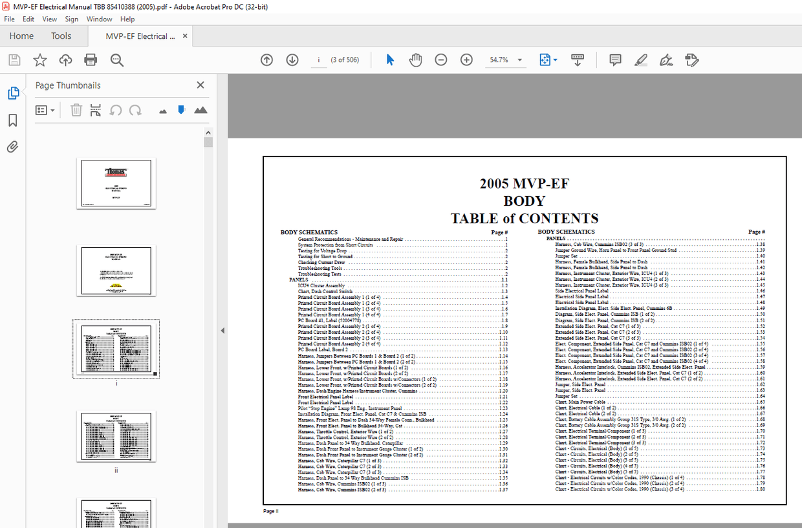This screenshot has width=802, height=528.
Task: Toggle the Page Thumbnails sidebar icon
Action: 13,93
